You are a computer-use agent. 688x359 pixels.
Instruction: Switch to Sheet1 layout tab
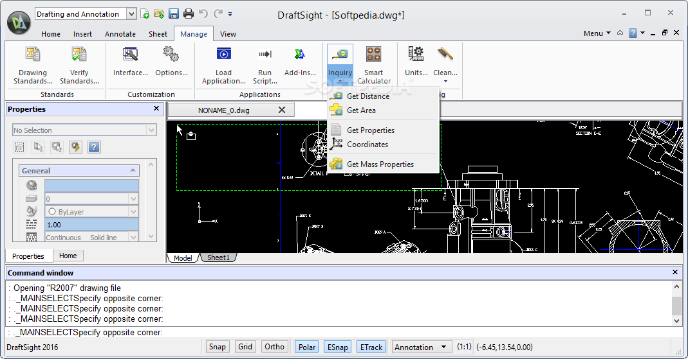point(219,258)
